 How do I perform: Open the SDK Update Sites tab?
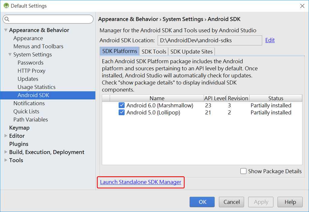[x=191, y=52]
